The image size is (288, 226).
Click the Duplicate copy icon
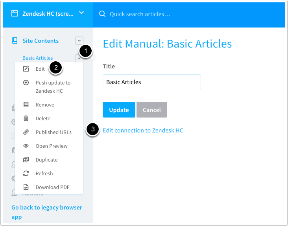point(26,160)
